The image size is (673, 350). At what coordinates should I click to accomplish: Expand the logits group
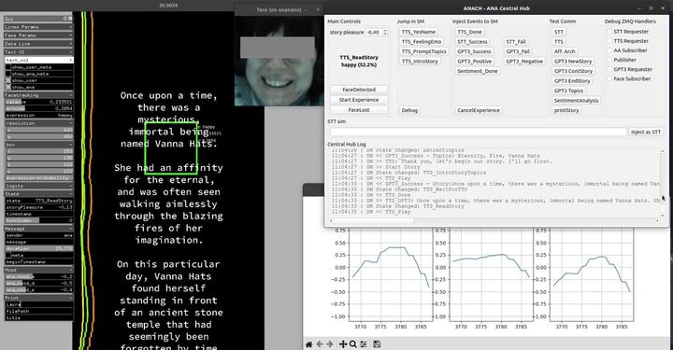(x=38, y=186)
